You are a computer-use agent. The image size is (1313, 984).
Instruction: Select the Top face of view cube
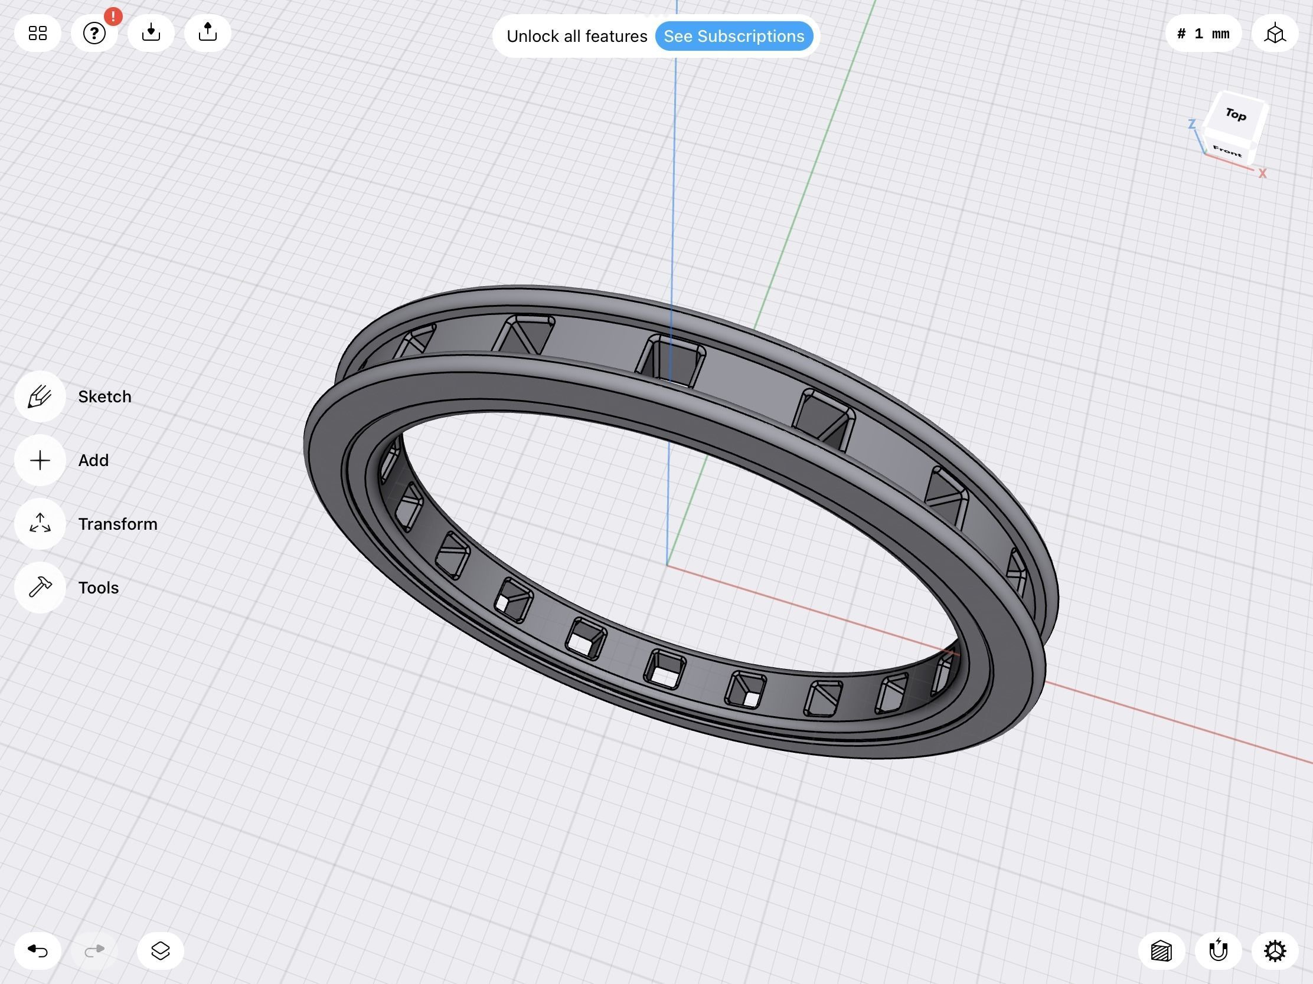[x=1236, y=114]
